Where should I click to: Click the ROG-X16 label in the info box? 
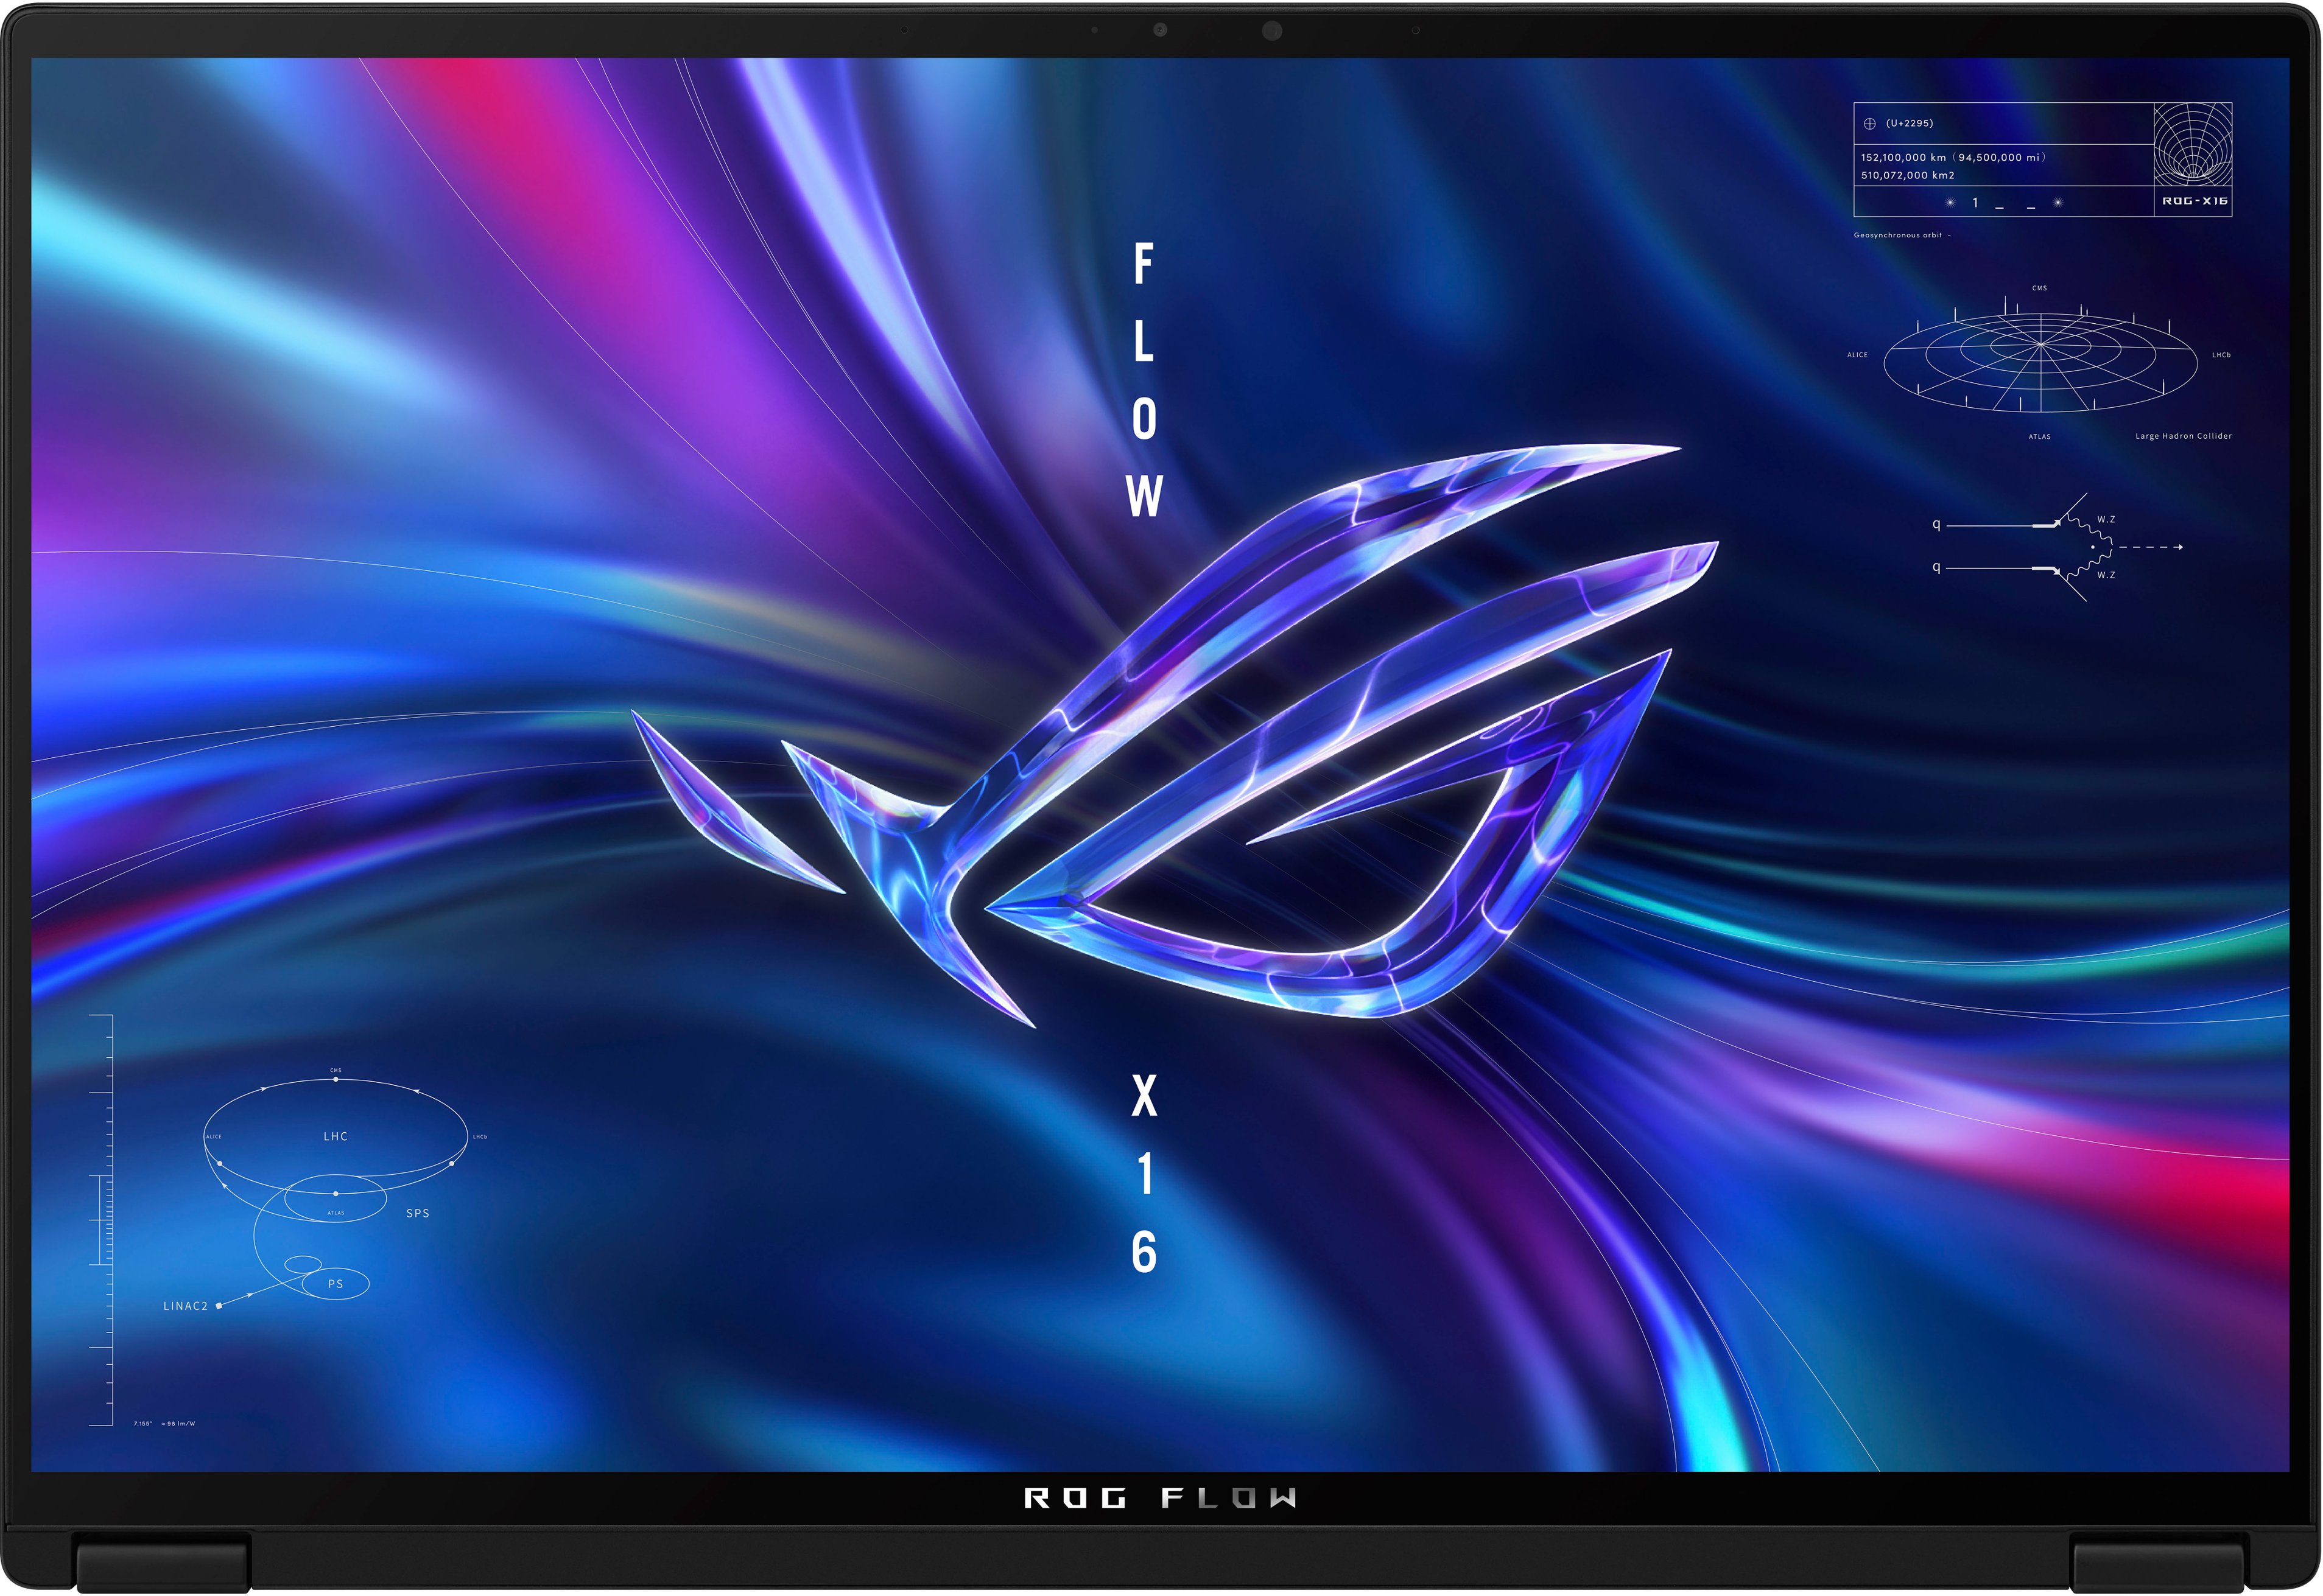tap(2195, 201)
